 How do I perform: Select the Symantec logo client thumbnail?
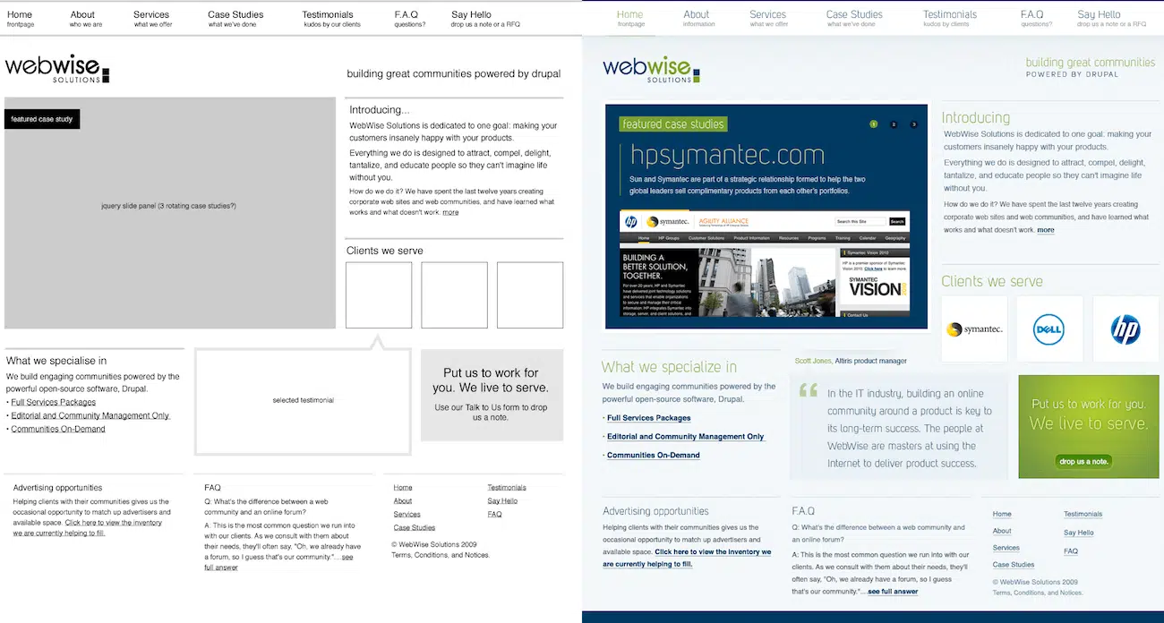[x=974, y=329]
